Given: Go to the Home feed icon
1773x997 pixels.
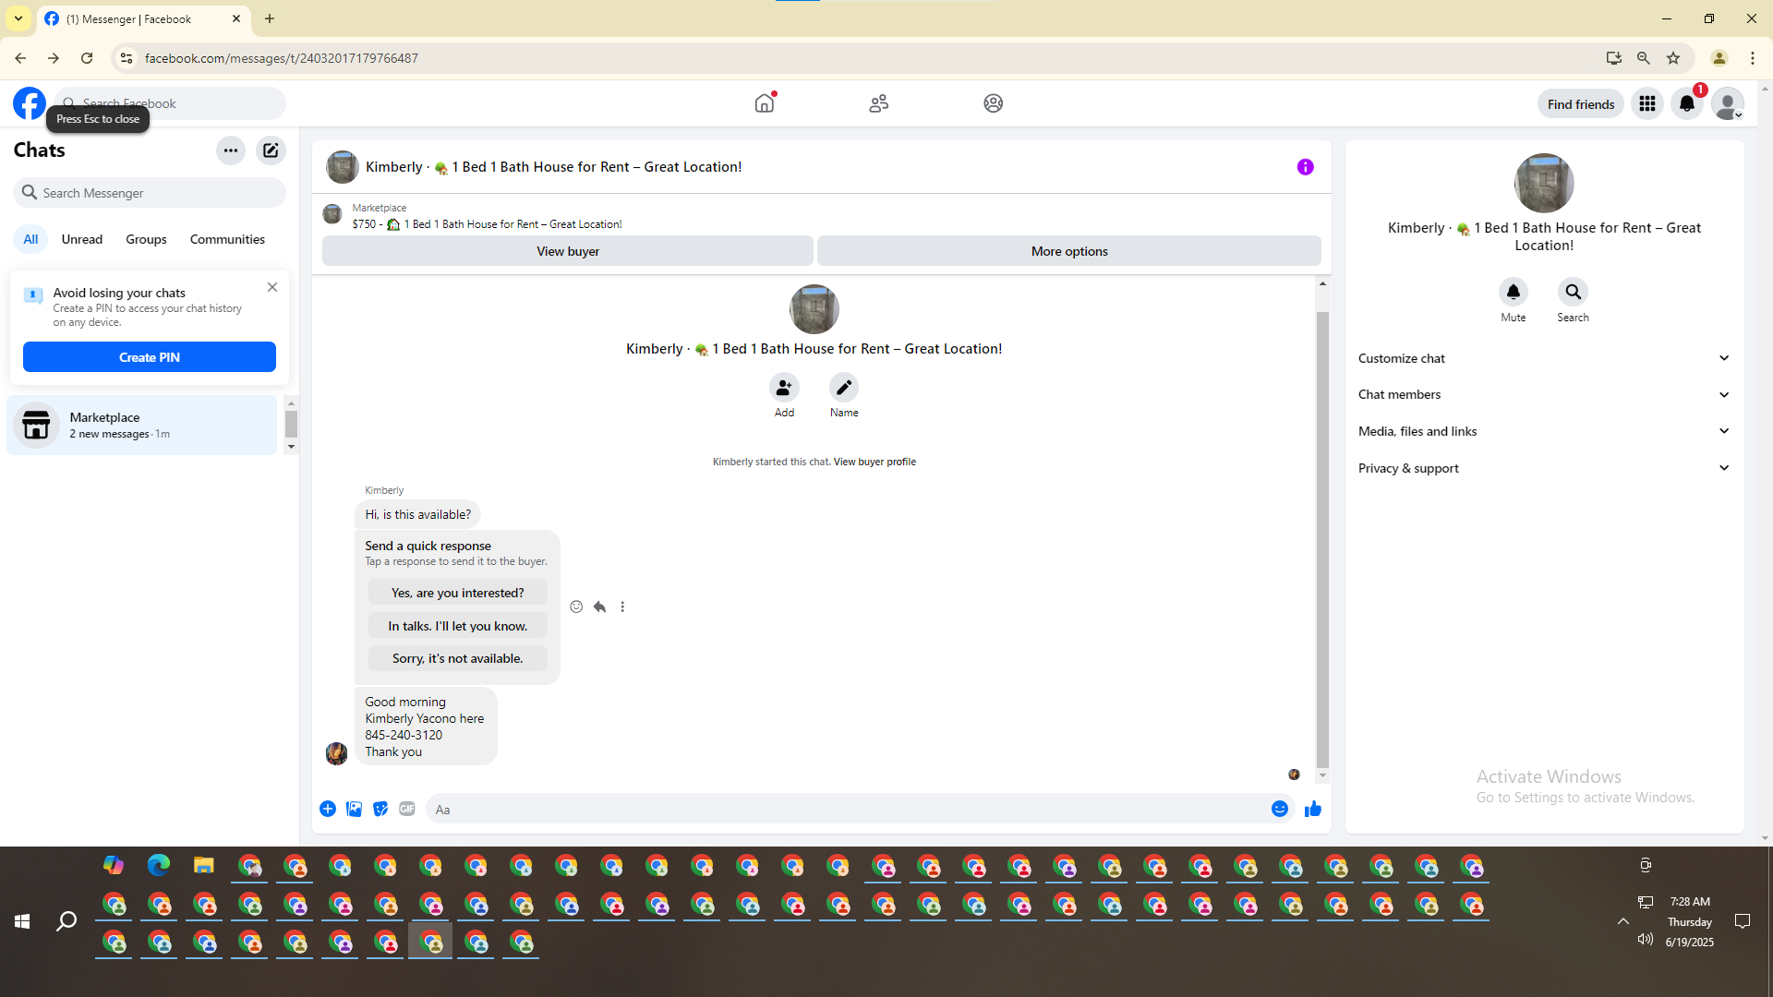Looking at the screenshot, I should (765, 103).
